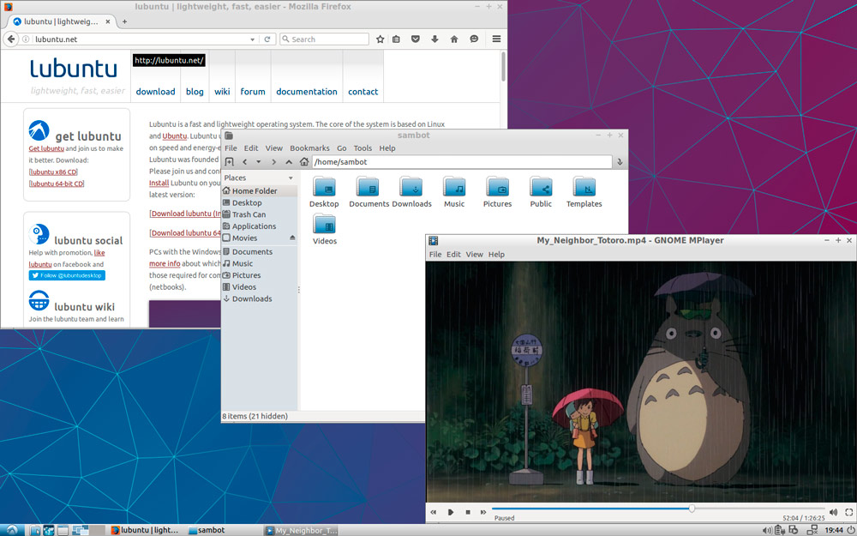The height and width of the screenshot is (536, 857).
Task: Open the Help menu in GNOME MPlayer
Action: [496, 255]
